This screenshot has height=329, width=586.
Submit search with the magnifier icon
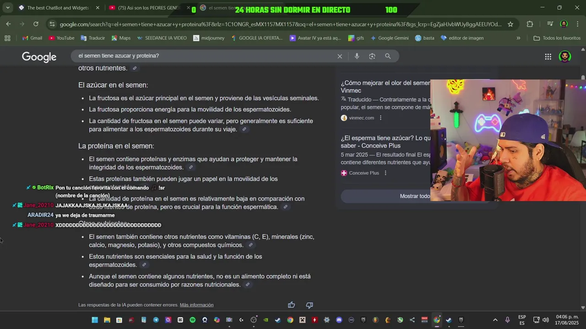tap(388, 56)
